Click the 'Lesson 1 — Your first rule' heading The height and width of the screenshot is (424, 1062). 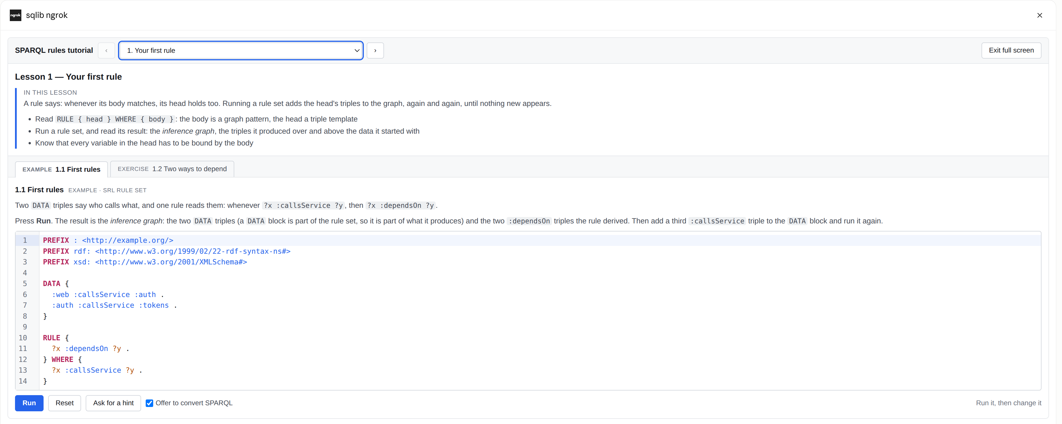pyautogui.click(x=68, y=77)
